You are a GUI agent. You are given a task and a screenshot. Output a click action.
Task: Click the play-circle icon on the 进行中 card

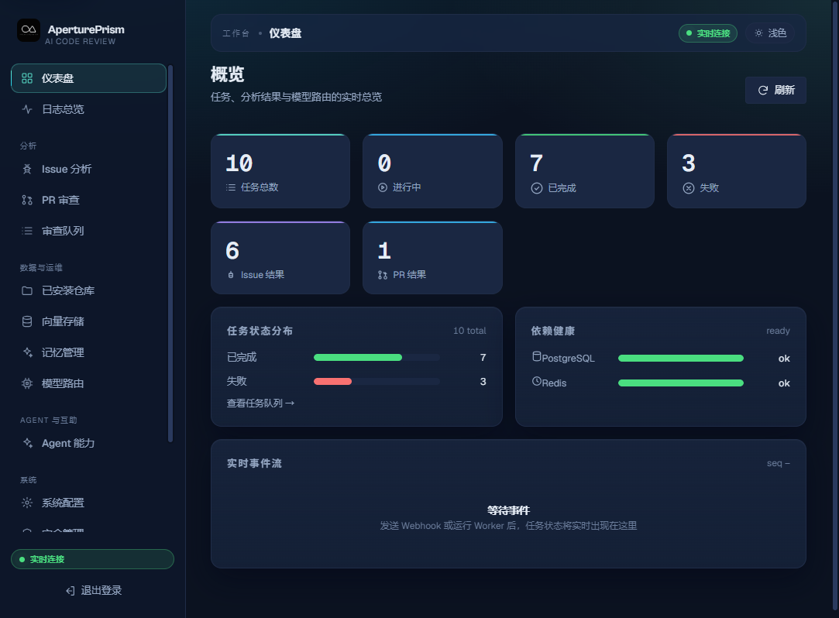coord(383,187)
